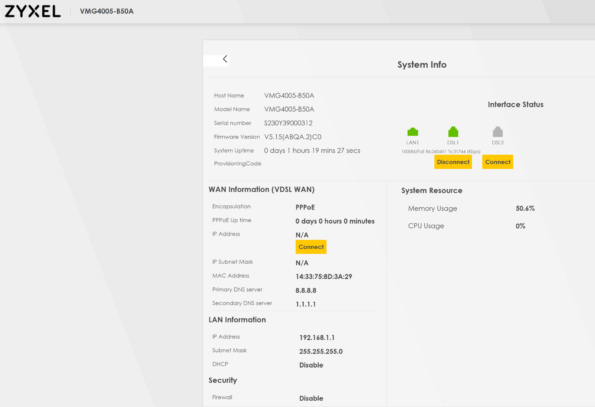Click the Security heading

[x=223, y=381]
